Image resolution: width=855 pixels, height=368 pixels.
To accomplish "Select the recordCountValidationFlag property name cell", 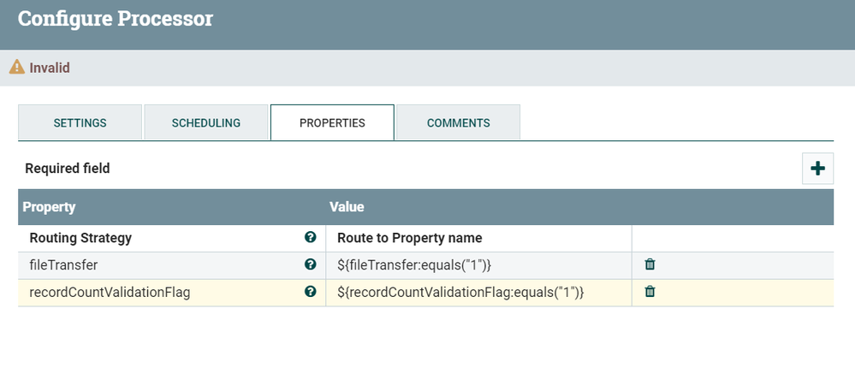I will point(172,293).
